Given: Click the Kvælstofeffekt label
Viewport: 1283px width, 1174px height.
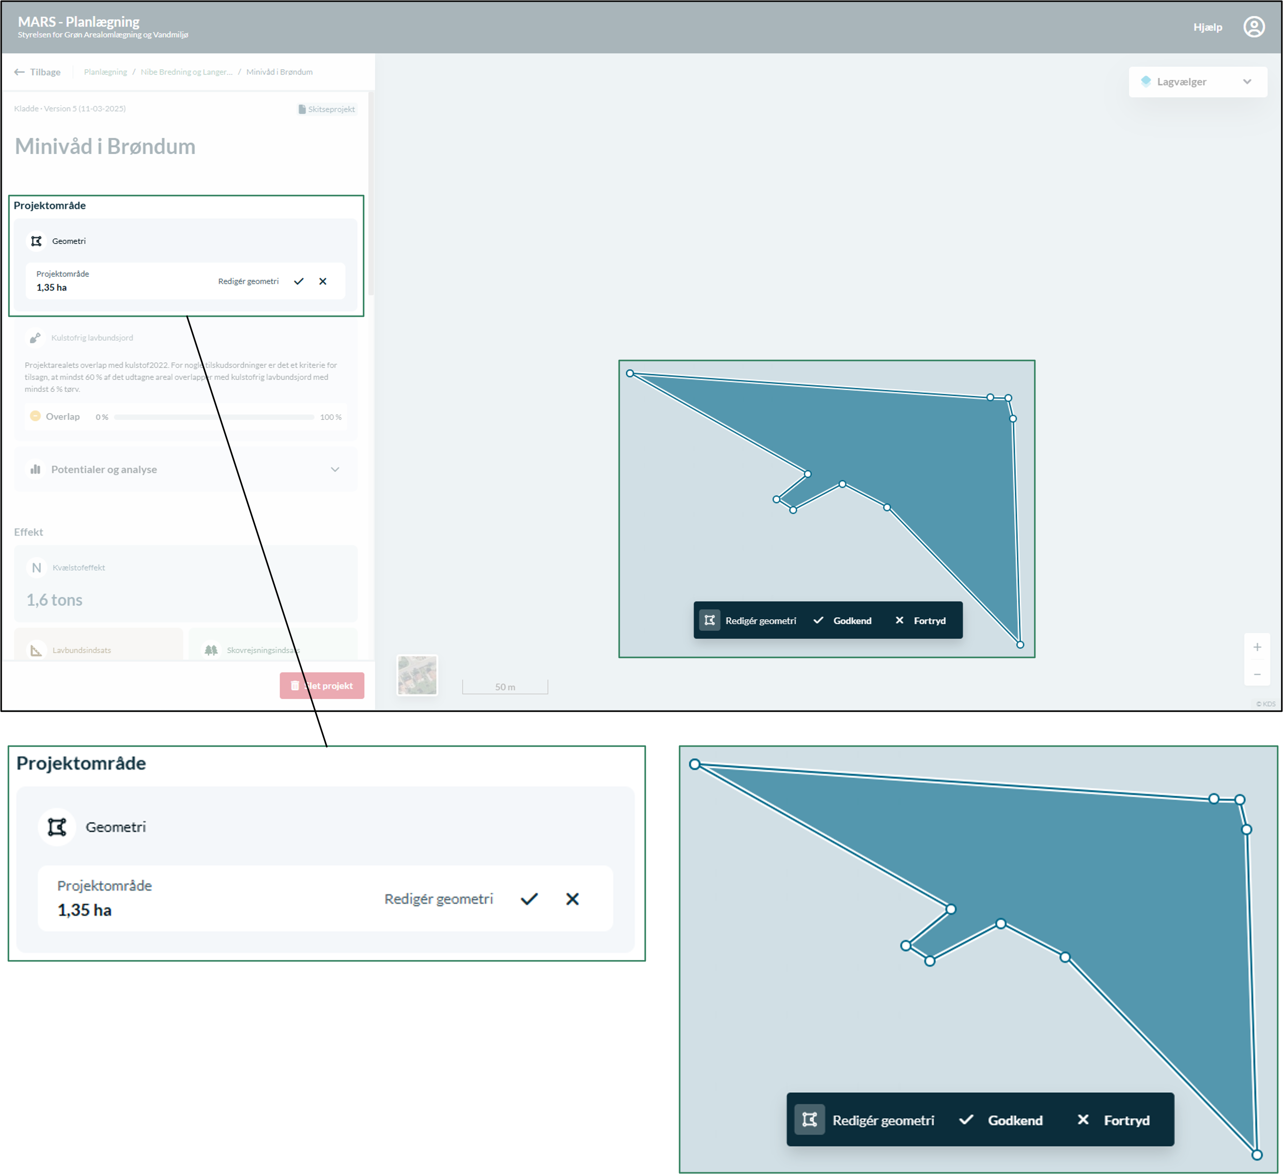Looking at the screenshot, I should [78, 567].
